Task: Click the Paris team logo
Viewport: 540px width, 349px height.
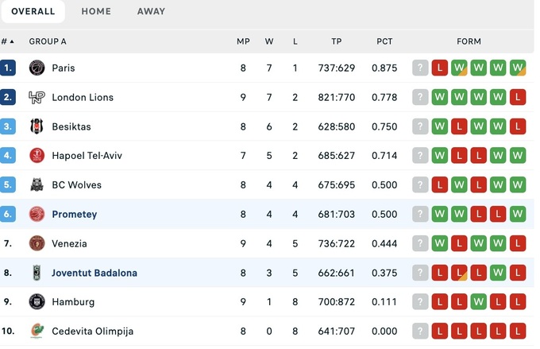Action: tap(37, 68)
